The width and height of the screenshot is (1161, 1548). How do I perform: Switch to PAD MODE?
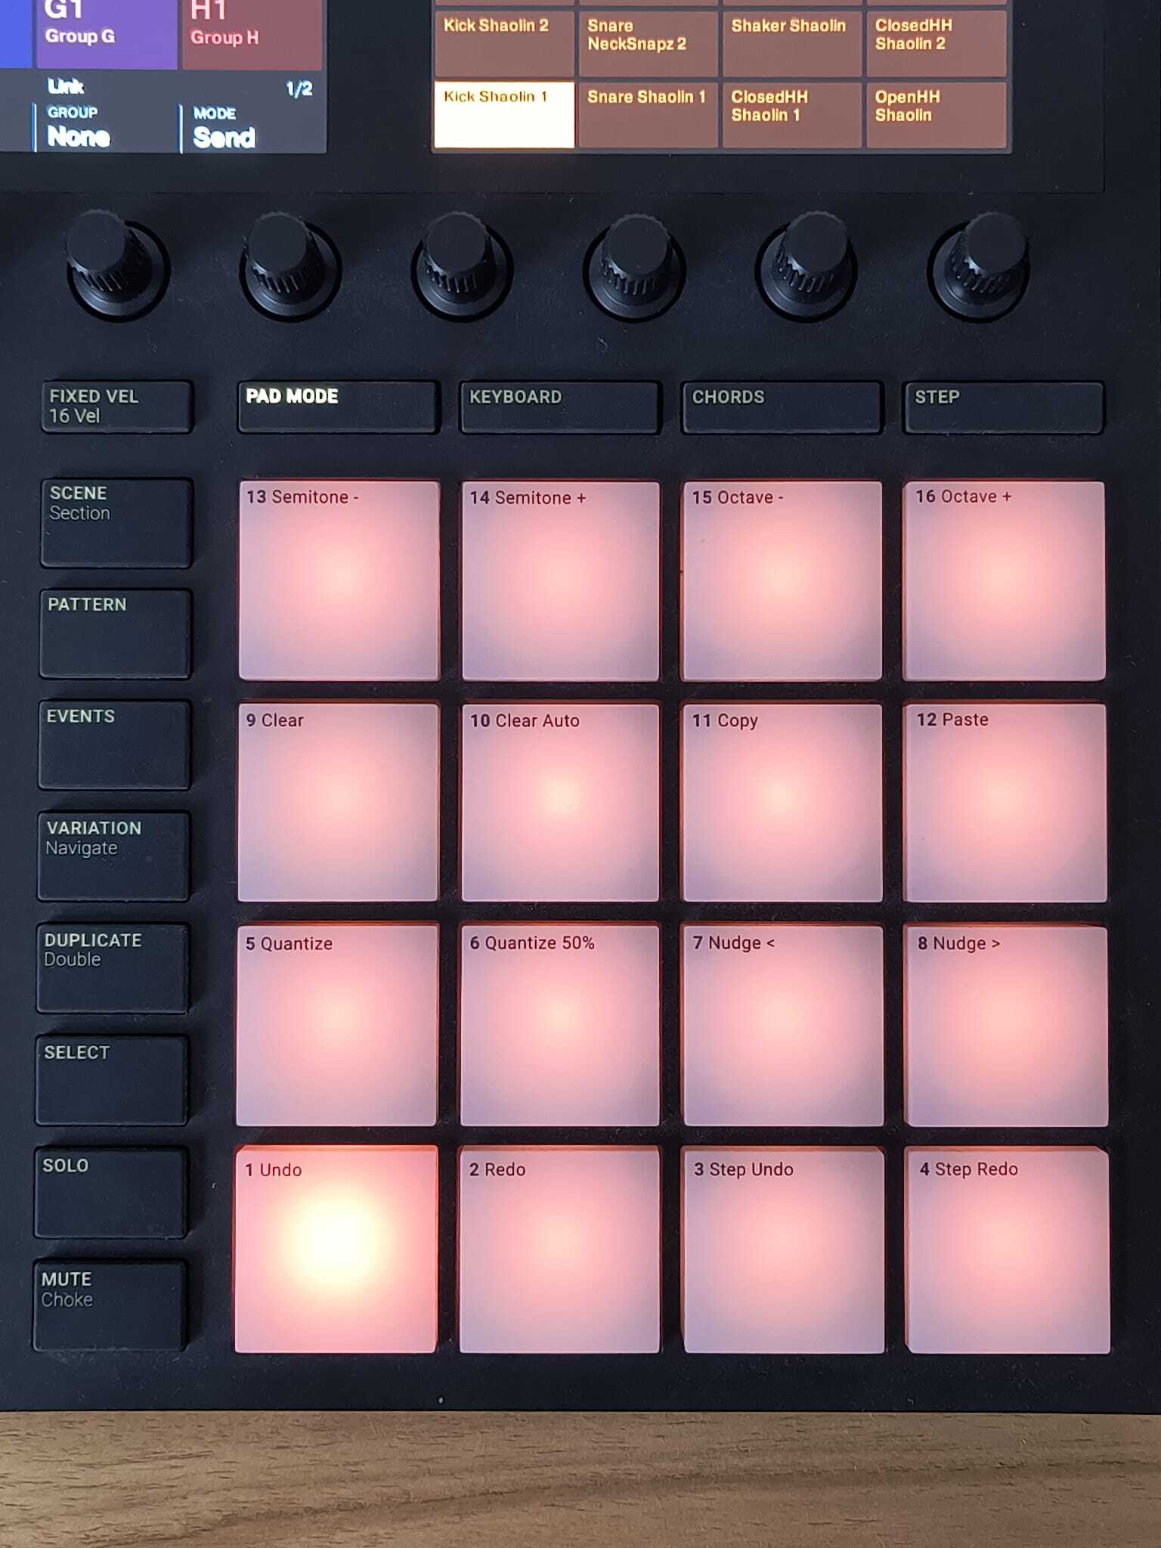tap(339, 407)
